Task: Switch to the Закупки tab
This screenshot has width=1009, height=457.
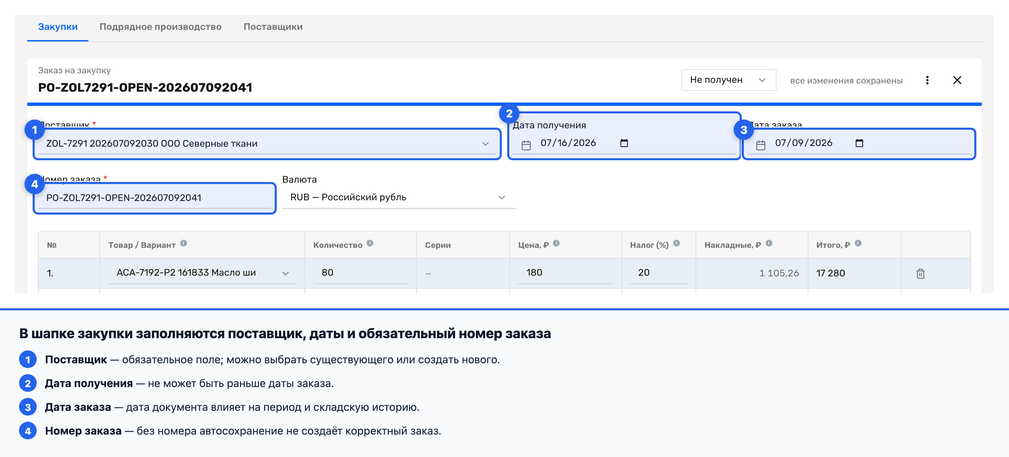Action: coord(57,27)
